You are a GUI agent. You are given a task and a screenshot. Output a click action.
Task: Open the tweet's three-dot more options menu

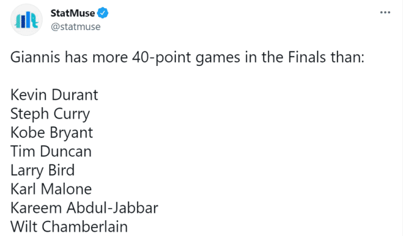[x=385, y=13]
